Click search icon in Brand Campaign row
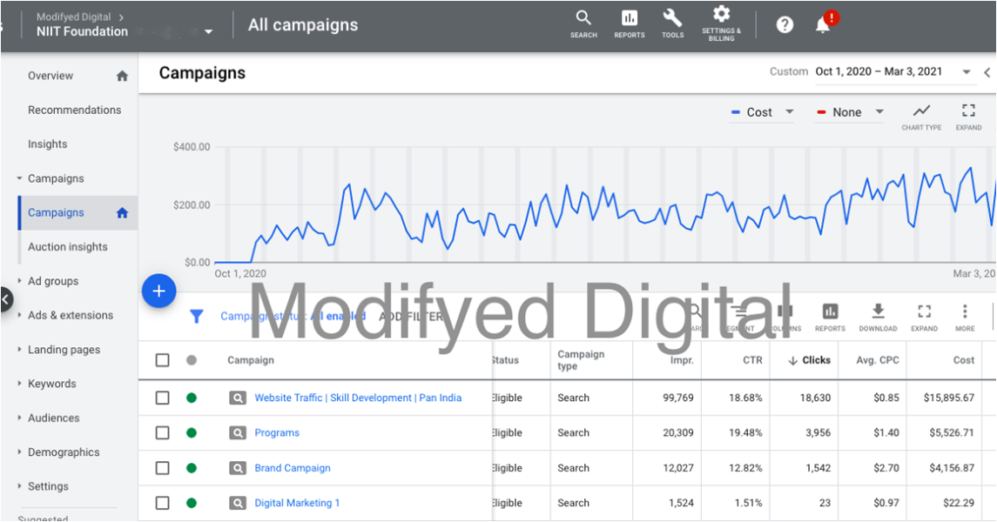Viewport: 997px width, 522px height. (x=237, y=468)
